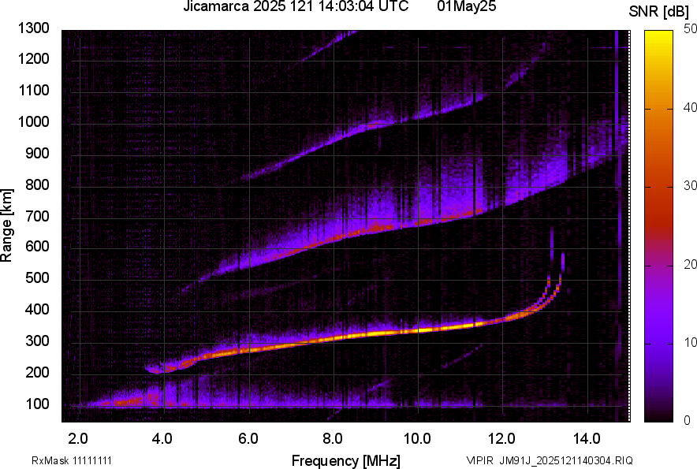Click the range tick label '1100'
Screen dimensions: 697x469
[33, 90]
